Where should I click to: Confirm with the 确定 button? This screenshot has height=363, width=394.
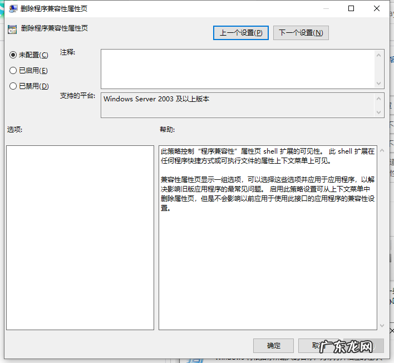tap(273, 346)
